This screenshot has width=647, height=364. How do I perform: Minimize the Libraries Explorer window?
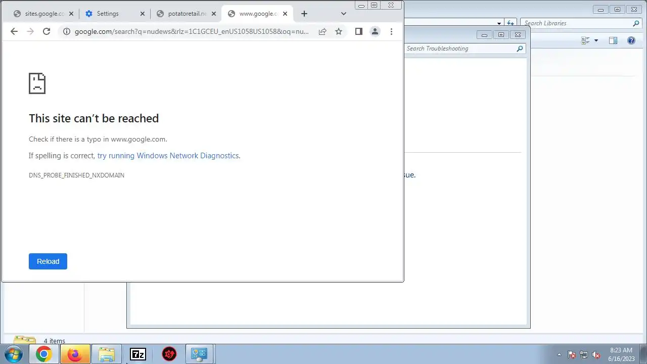pos(601,10)
